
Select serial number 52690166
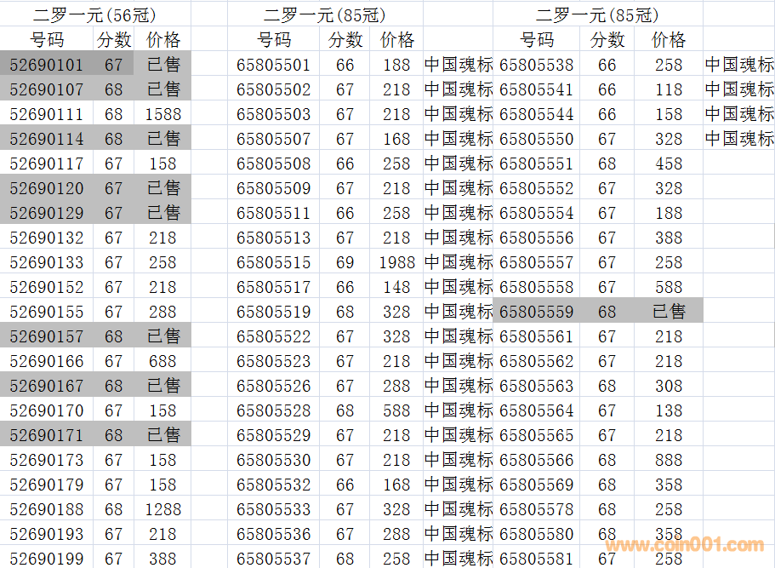click(47, 361)
